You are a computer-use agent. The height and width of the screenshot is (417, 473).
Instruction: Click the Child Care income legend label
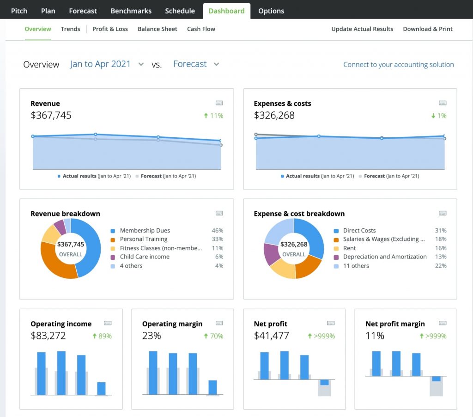pyautogui.click(x=145, y=257)
